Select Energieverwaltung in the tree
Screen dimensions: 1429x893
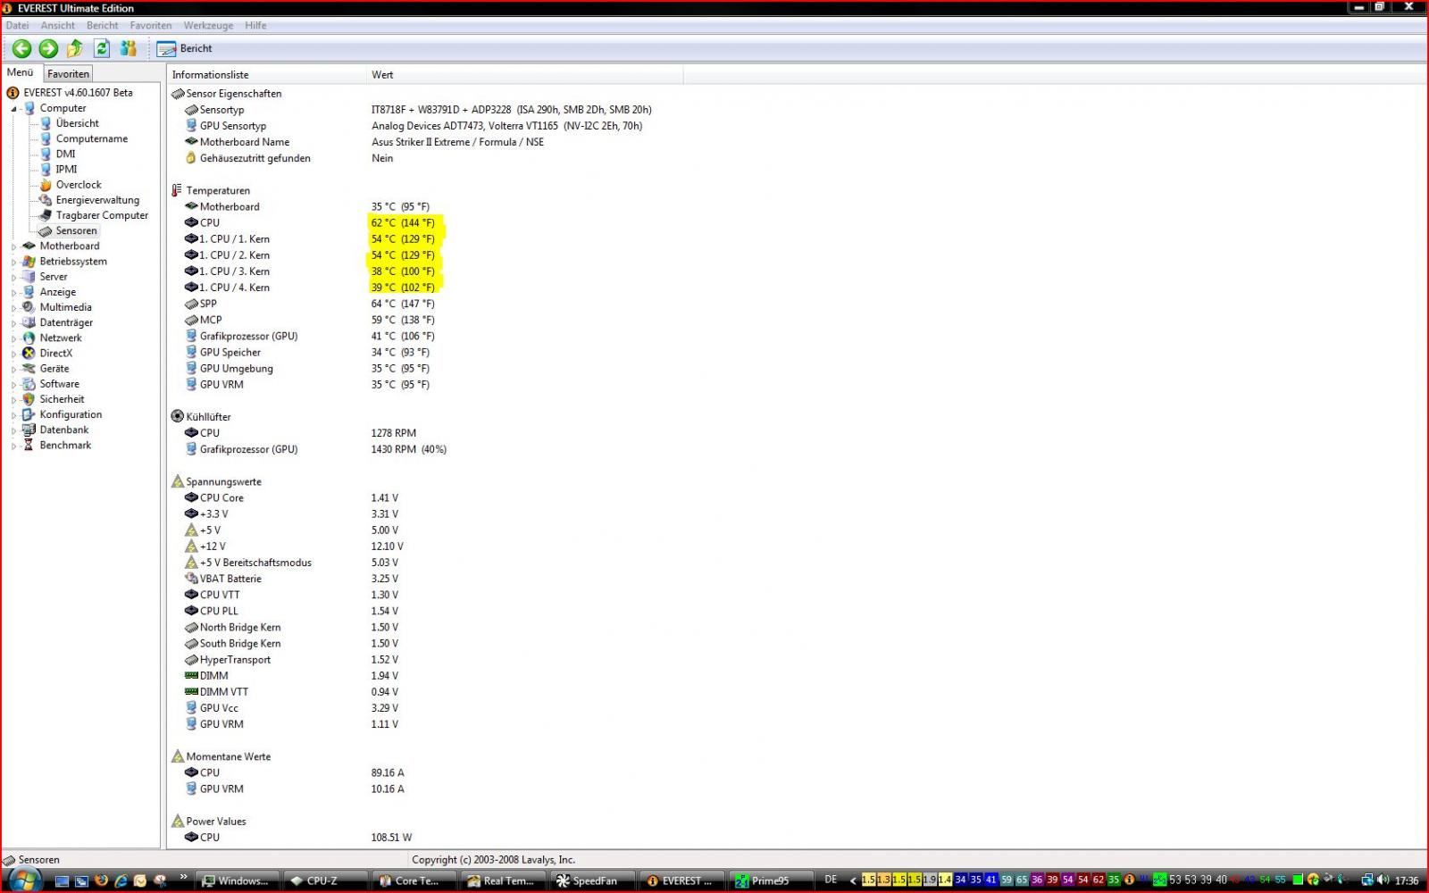tap(97, 200)
